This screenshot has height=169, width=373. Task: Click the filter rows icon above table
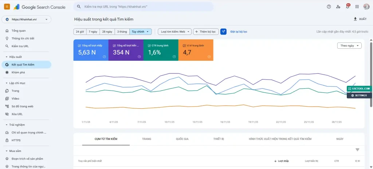[357, 150]
